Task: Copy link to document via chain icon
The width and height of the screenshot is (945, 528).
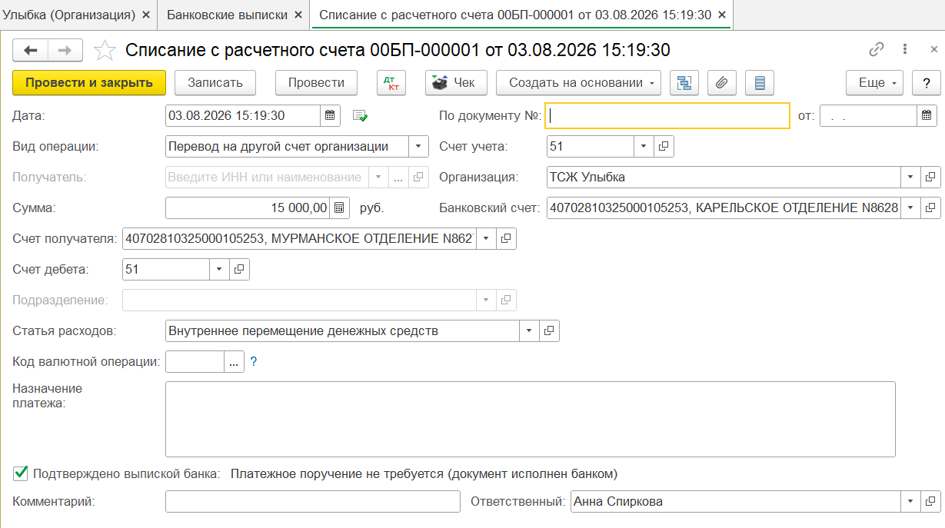Action: click(877, 49)
